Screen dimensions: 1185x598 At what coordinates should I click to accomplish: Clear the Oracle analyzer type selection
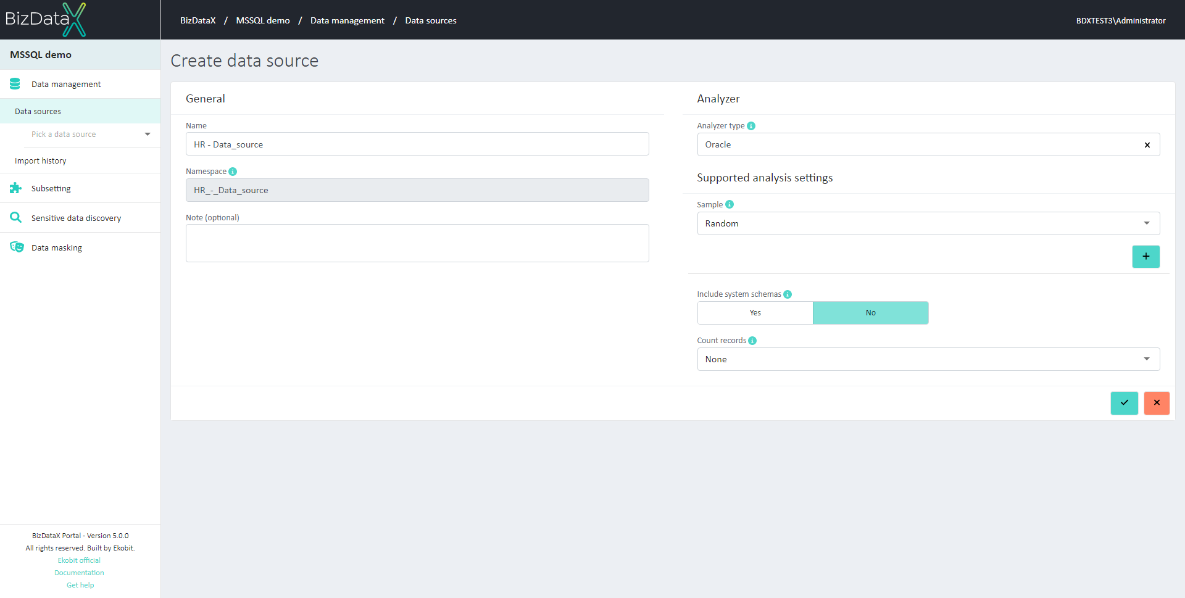pos(1147,145)
